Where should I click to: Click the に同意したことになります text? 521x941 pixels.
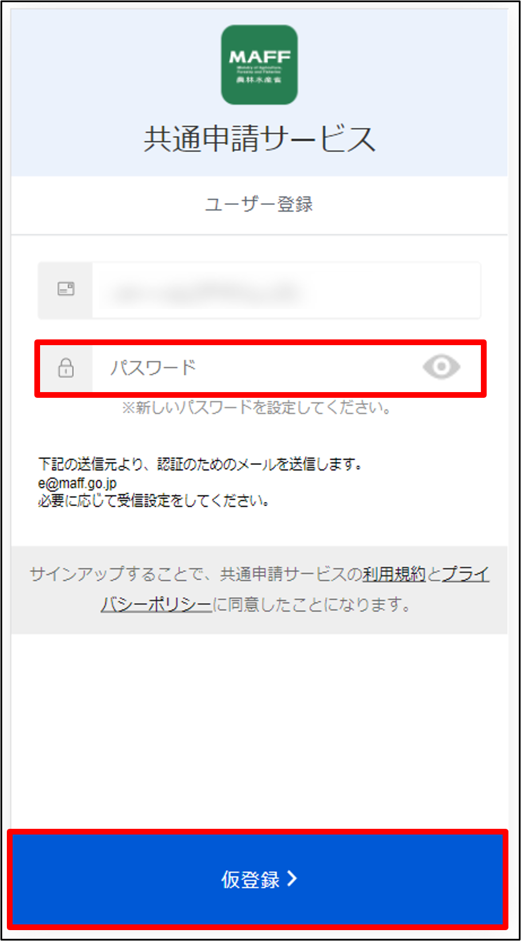311,604
